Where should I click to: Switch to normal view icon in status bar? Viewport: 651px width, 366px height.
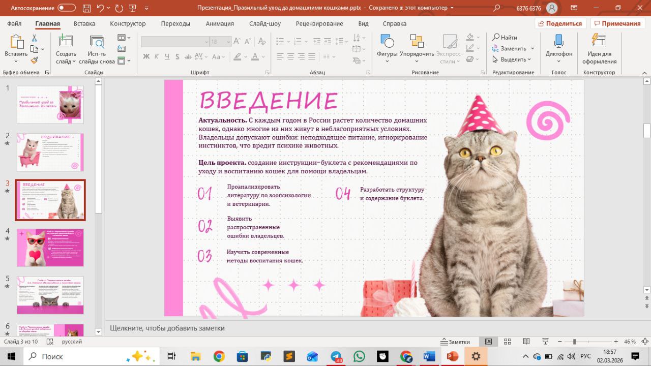[x=488, y=342]
